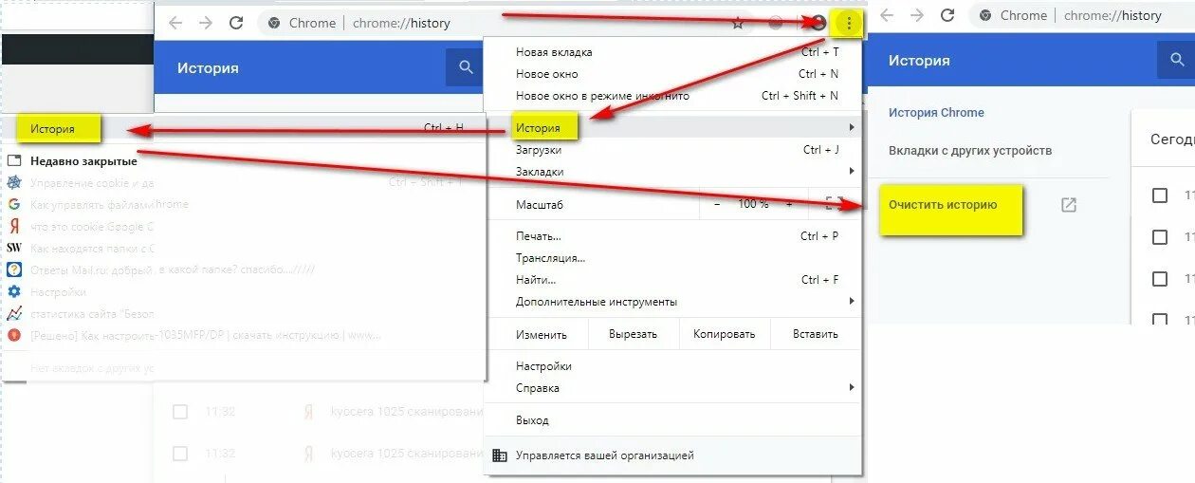Click the fullscreen icon in the Масштаб row
This screenshot has width=1195, height=483.
tap(835, 203)
